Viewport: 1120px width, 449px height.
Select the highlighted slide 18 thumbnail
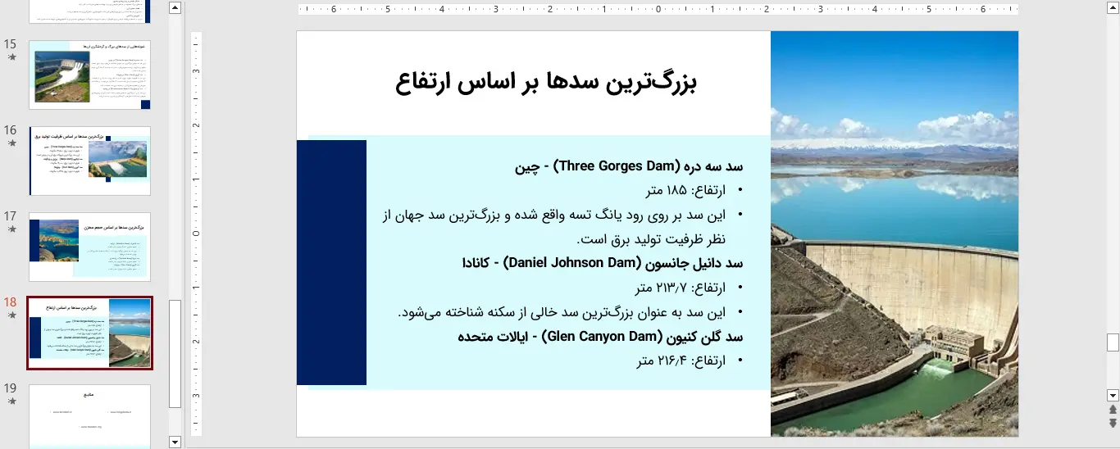90,333
